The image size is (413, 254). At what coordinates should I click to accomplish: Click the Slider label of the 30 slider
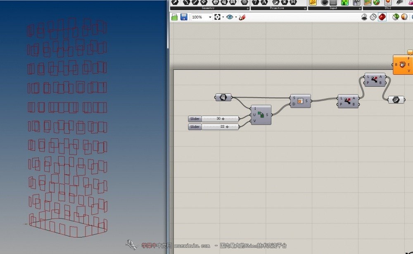[195, 119]
